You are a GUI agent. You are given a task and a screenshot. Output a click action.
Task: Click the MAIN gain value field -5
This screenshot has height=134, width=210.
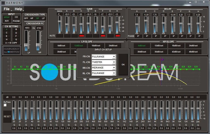(60, 14)
